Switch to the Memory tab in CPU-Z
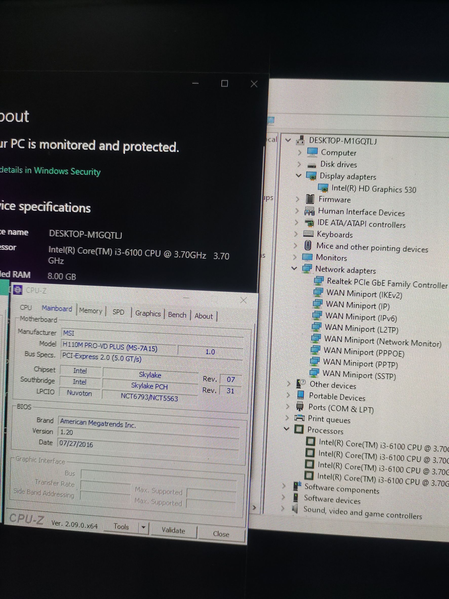 (x=91, y=311)
